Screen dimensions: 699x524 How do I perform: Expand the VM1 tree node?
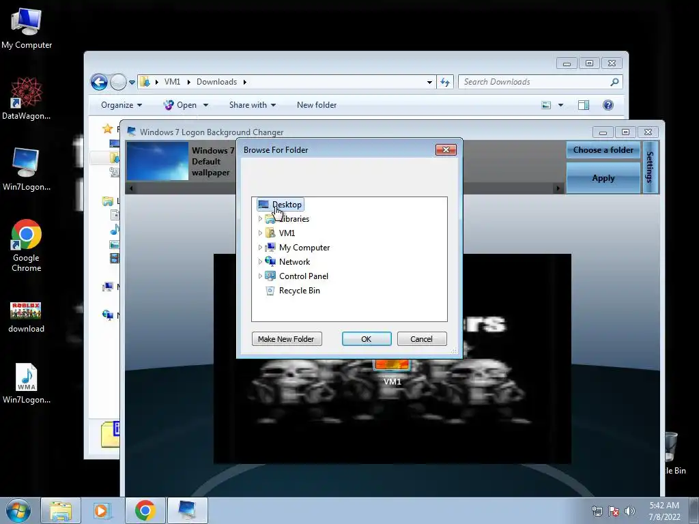[x=260, y=233]
